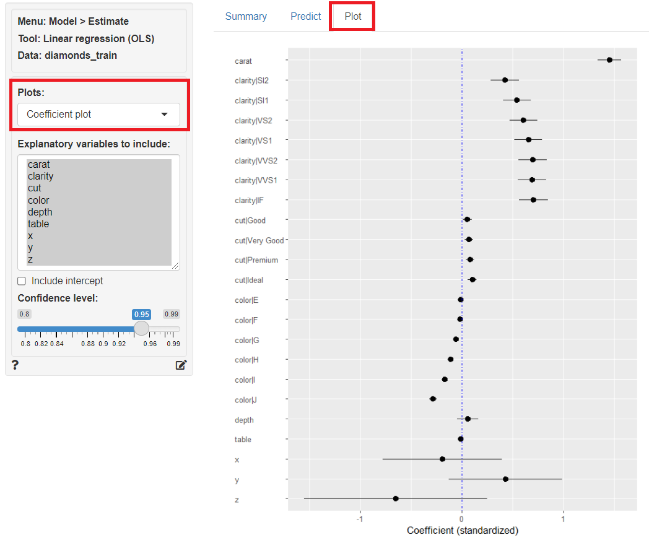Open the Plots dropdown menu
This screenshot has width=649, height=540.
coord(98,115)
